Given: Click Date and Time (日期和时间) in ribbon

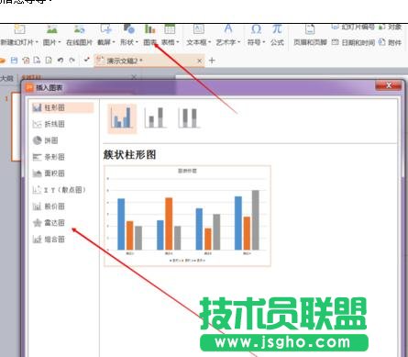Looking at the screenshot, I should coord(353,42).
